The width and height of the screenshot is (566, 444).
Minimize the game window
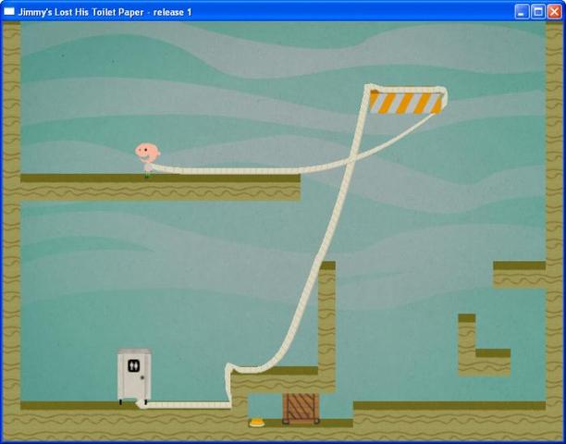pyautogui.click(x=522, y=12)
